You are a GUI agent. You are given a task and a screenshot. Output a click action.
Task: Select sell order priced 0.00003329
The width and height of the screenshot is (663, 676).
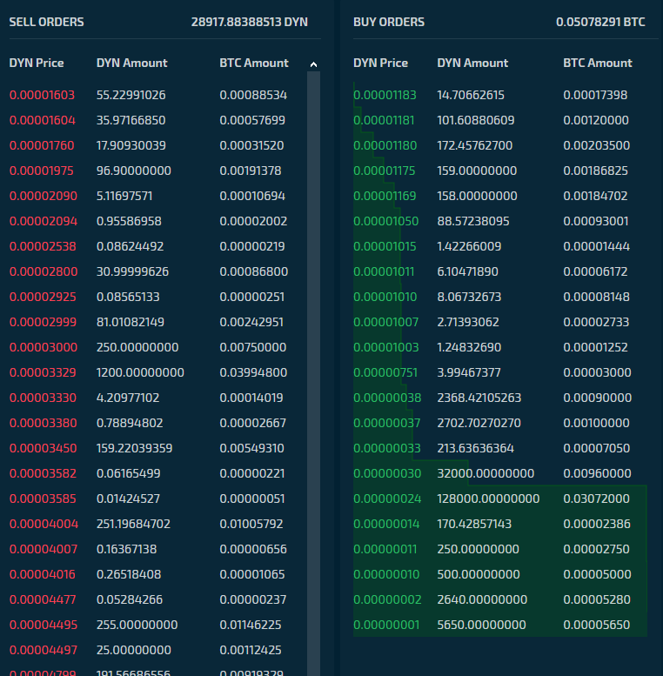click(158, 372)
